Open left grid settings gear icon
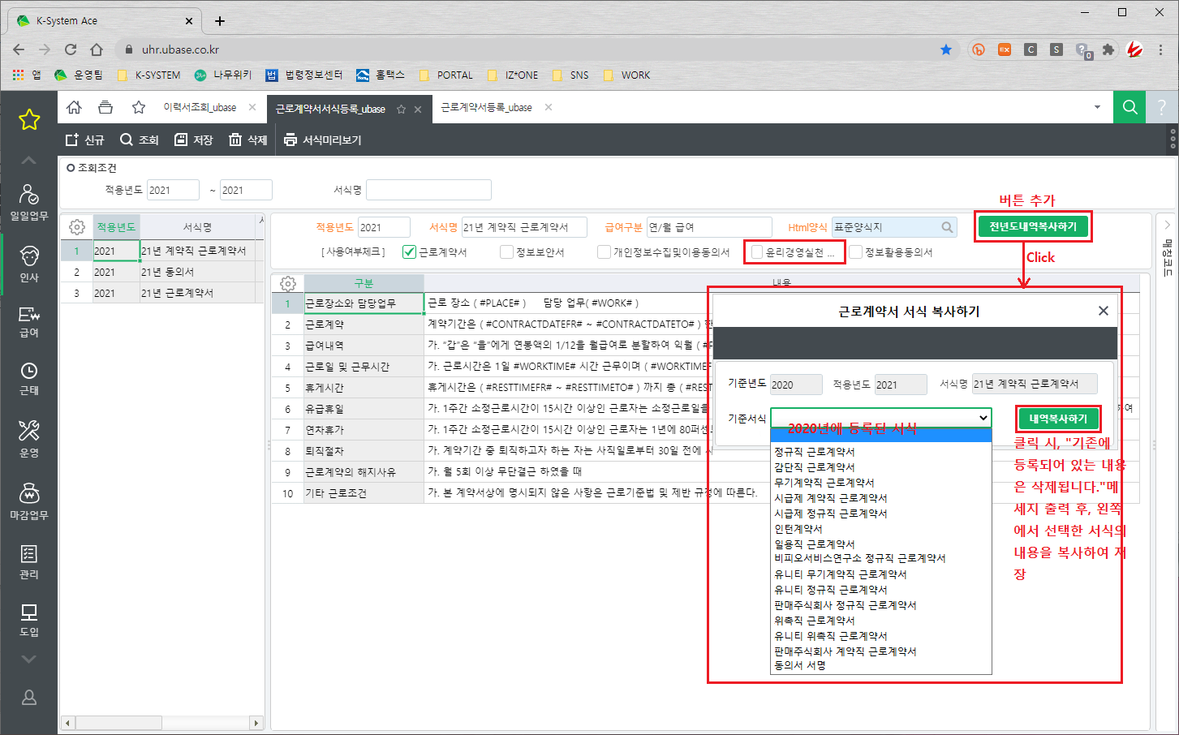Screen dimensions: 1179x735 tap(77, 227)
